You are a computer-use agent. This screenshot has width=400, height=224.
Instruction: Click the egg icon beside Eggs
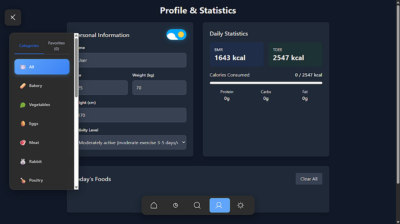(23, 124)
